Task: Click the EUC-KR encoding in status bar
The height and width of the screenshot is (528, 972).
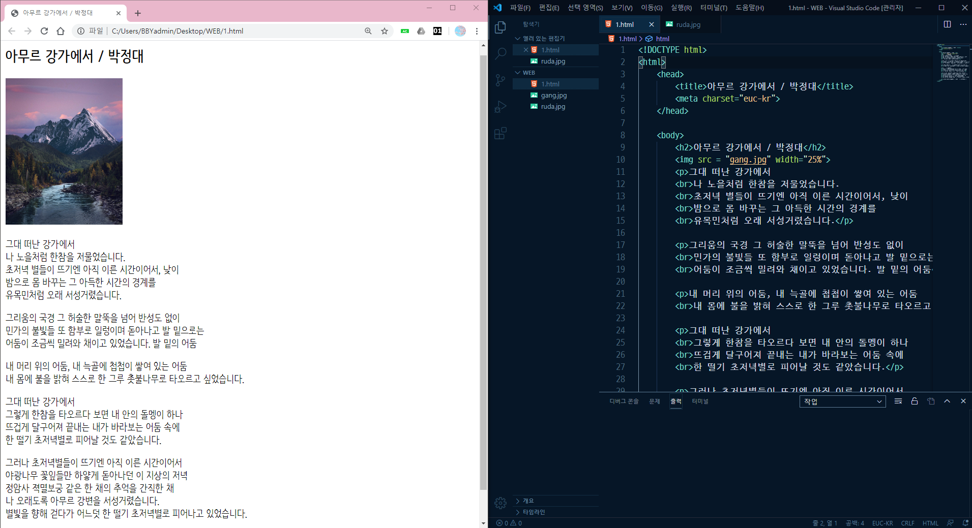Action: pos(882,523)
